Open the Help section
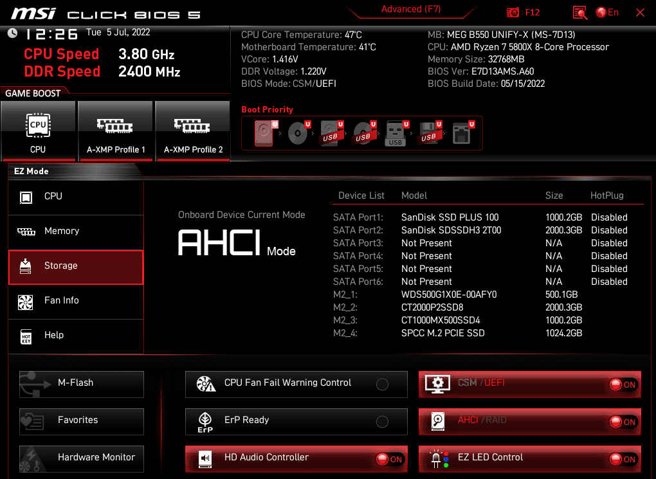Viewport: 656px width, 479px height. pos(76,336)
